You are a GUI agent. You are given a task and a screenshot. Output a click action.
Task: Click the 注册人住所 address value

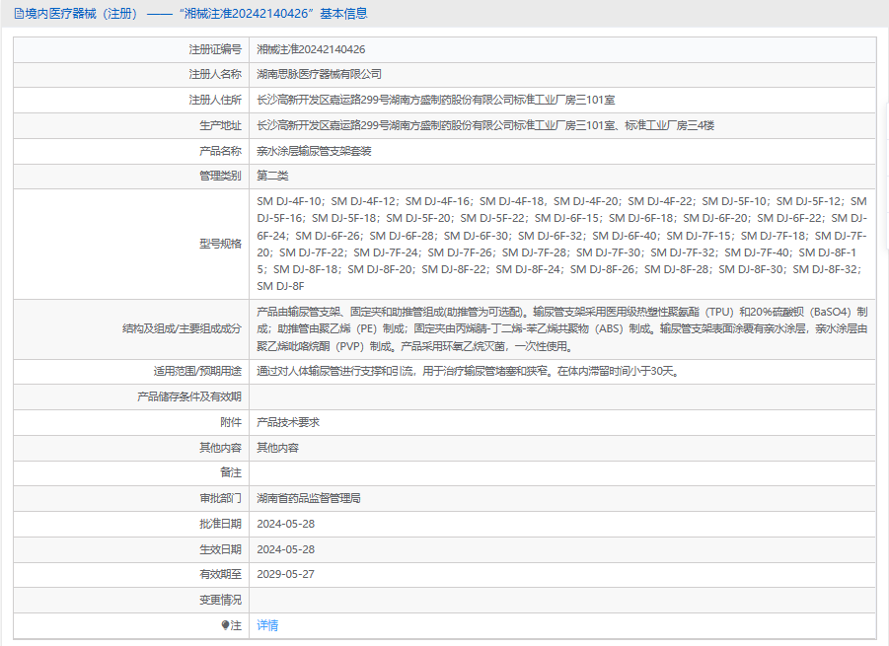[435, 100]
